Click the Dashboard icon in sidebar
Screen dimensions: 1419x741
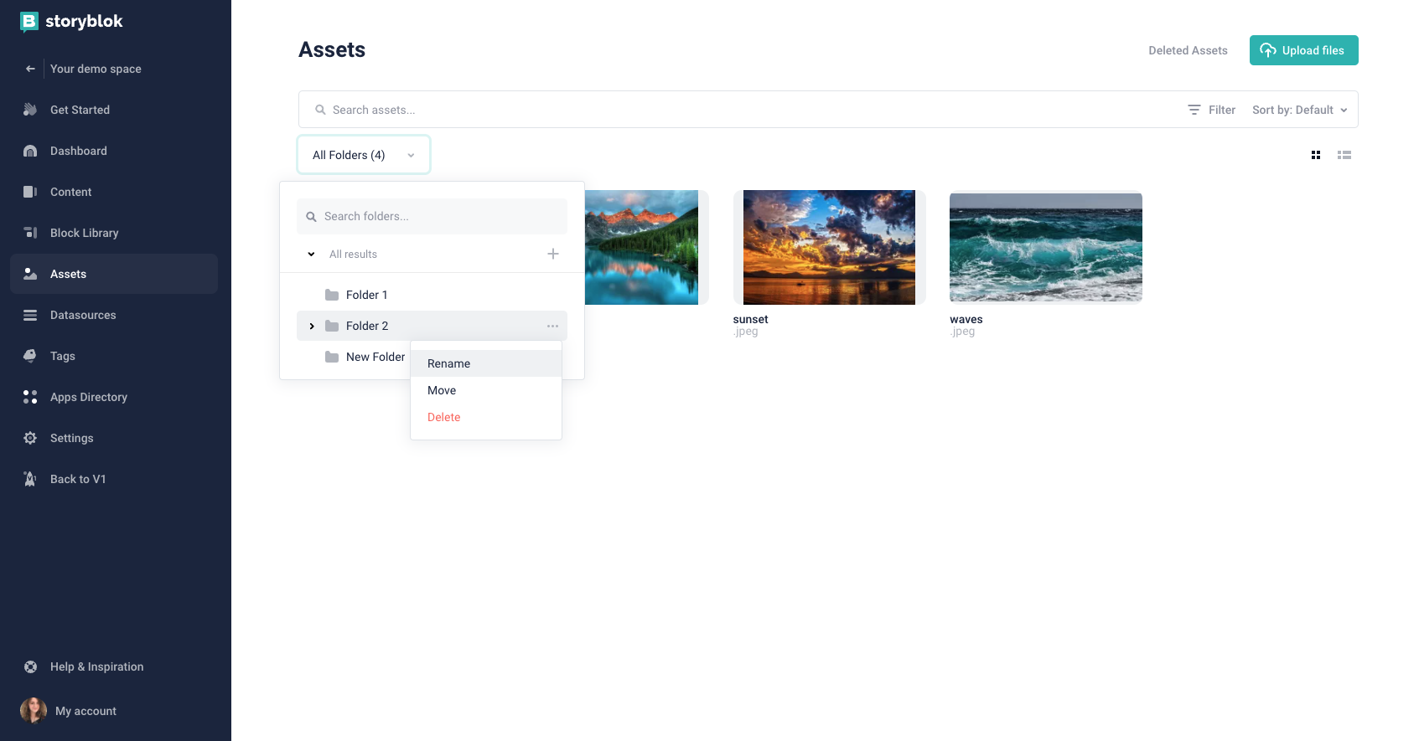[30, 151]
